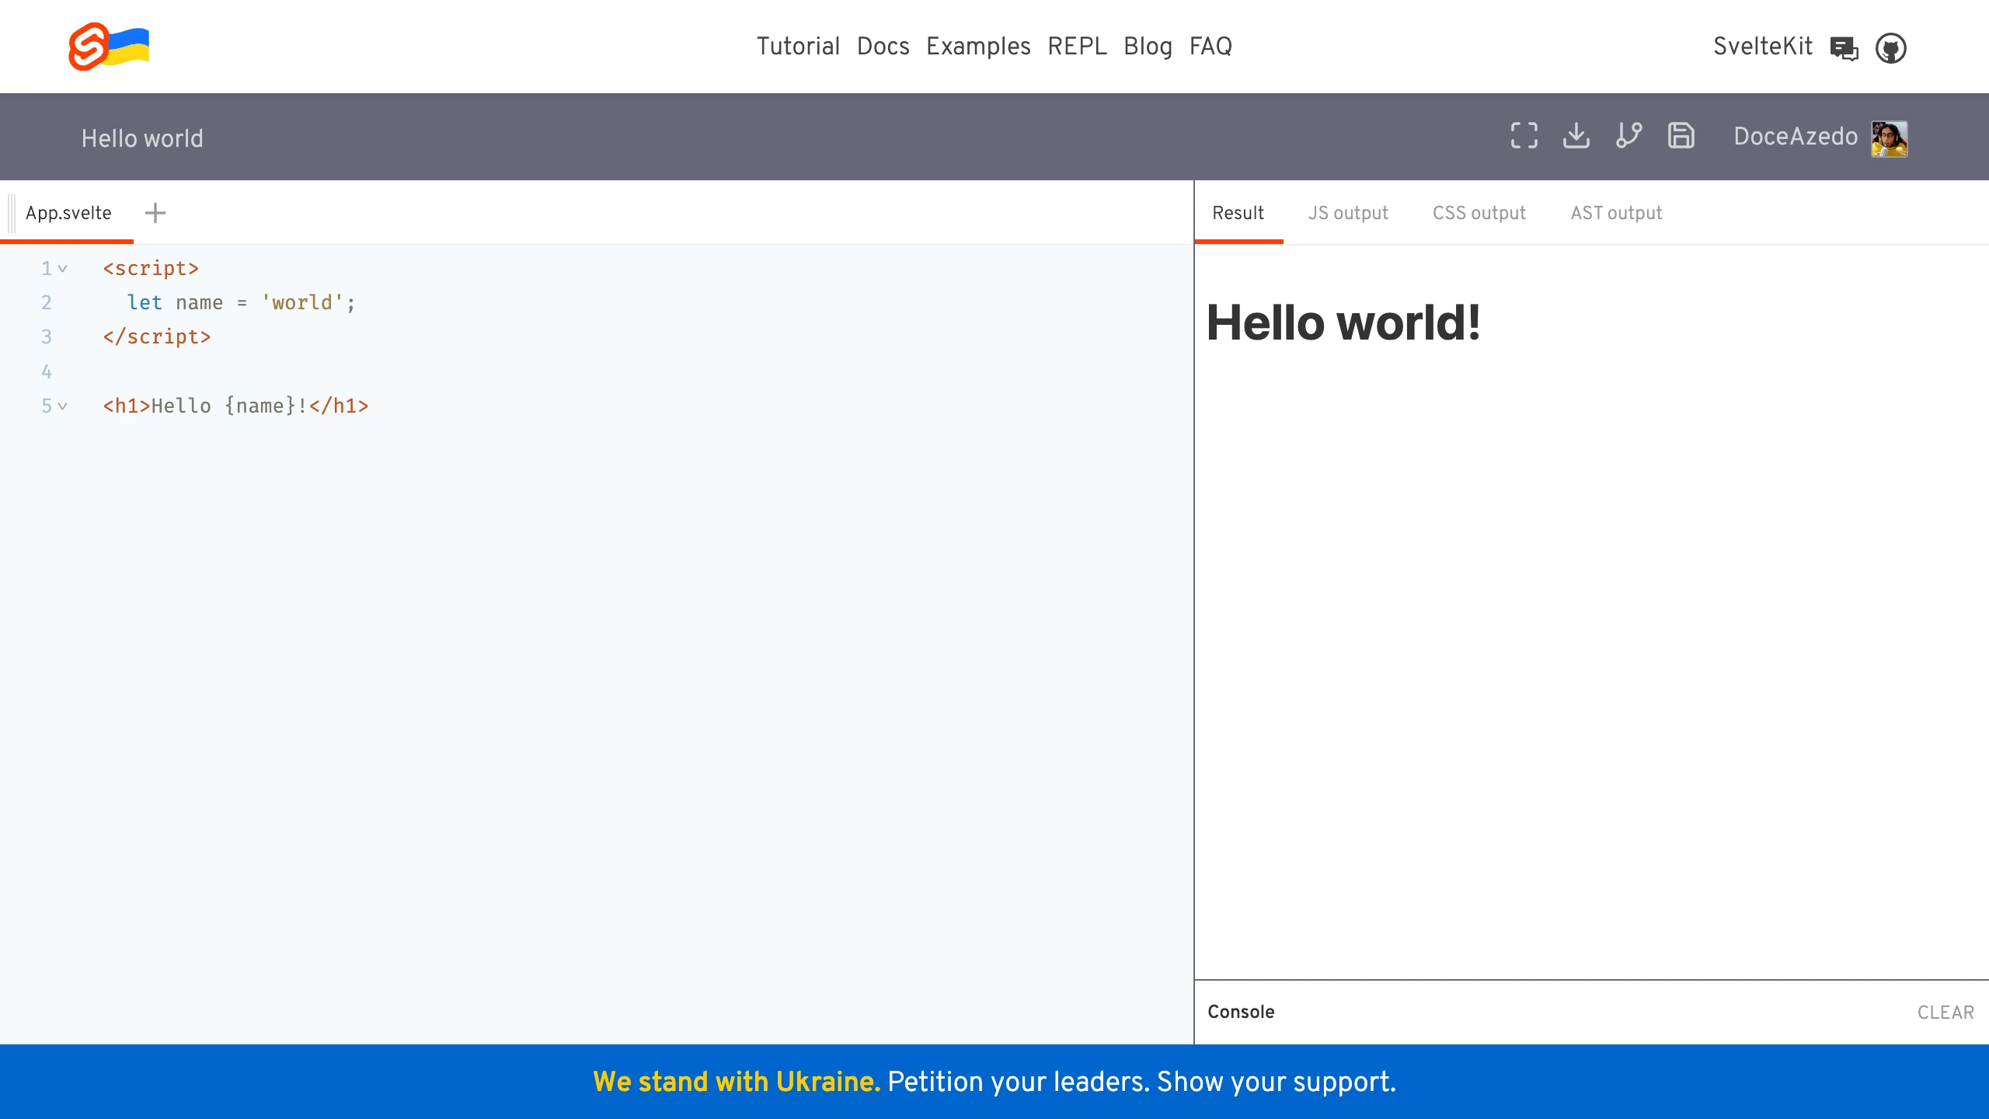Add a new component file
The width and height of the screenshot is (1989, 1119).
click(x=155, y=213)
